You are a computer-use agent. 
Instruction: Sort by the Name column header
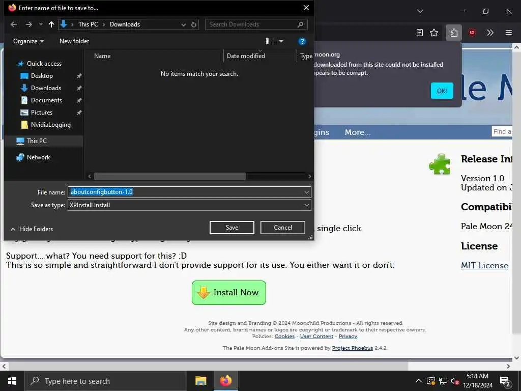pyautogui.click(x=102, y=56)
